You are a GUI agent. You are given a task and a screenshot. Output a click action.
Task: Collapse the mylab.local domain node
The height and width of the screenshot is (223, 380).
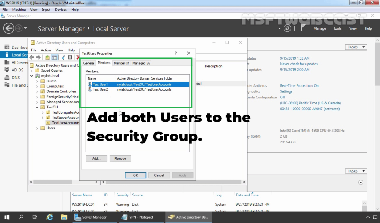point(32,76)
